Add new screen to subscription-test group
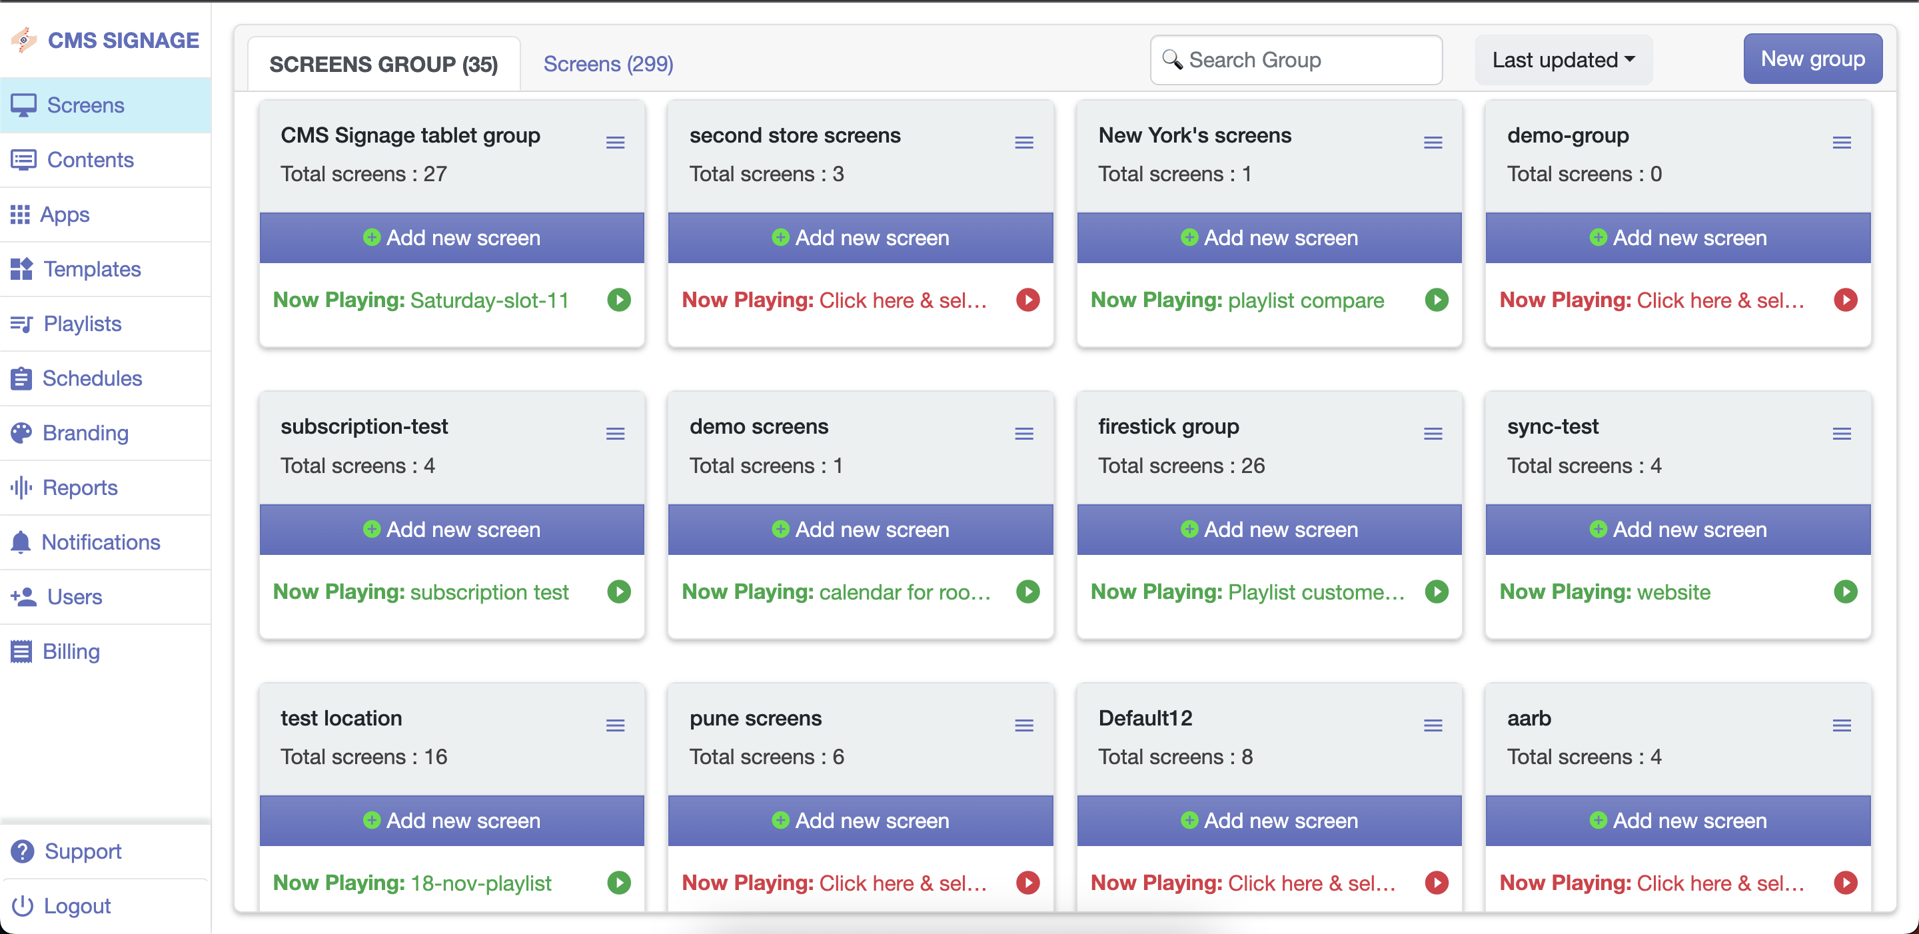The width and height of the screenshot is (1919, 934). point(452,530)
